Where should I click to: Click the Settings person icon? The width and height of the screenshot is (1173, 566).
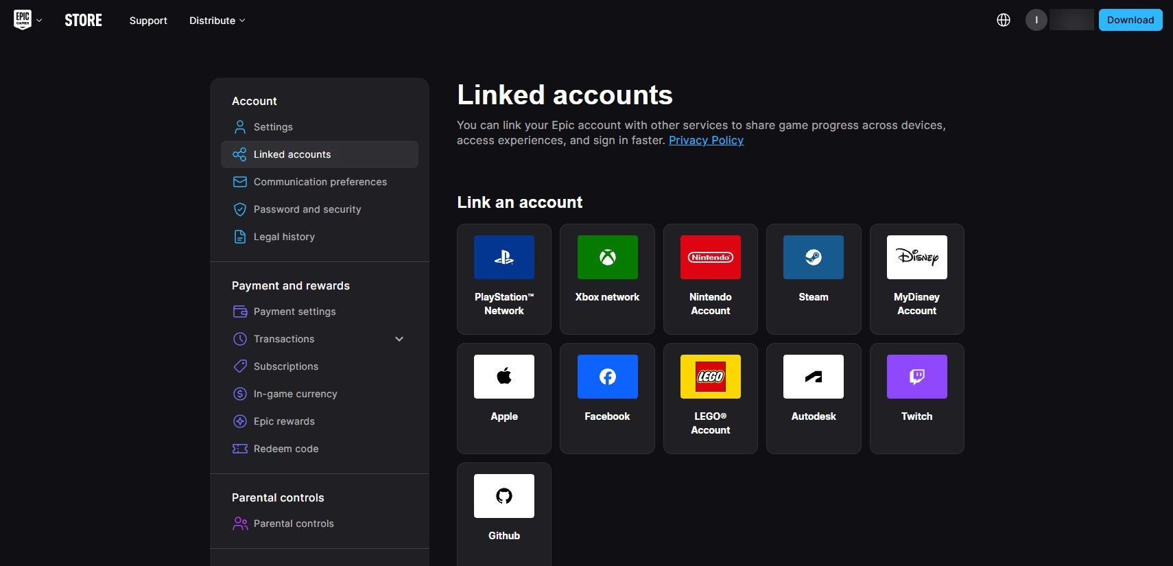240,127
